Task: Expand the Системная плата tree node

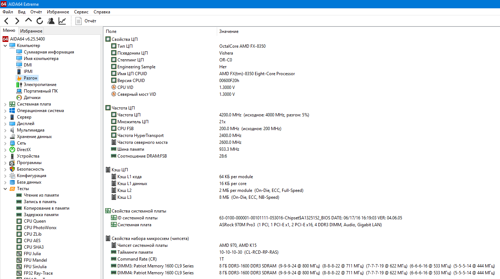Action: click(5, 104)
